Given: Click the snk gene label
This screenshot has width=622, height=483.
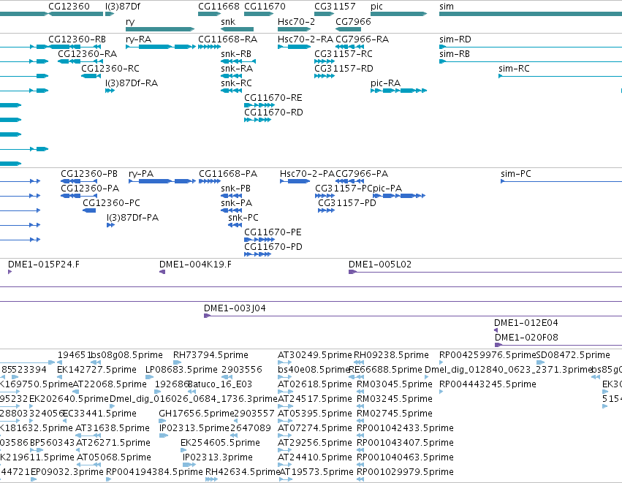Looking at the screenshot, I should (228, 21).
